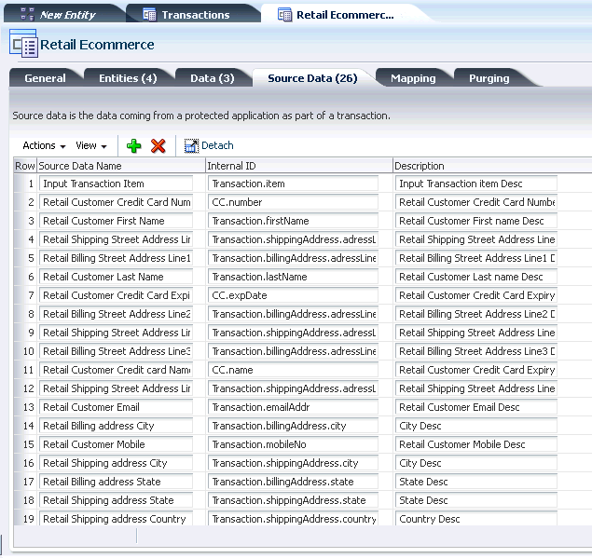Switch to the Transactions page tab
This screenshot has width=592, height=558.
pyautogui.click(x=195, y=15)
